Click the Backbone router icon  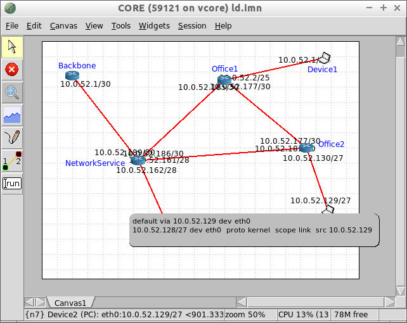(x=72, y=75)
